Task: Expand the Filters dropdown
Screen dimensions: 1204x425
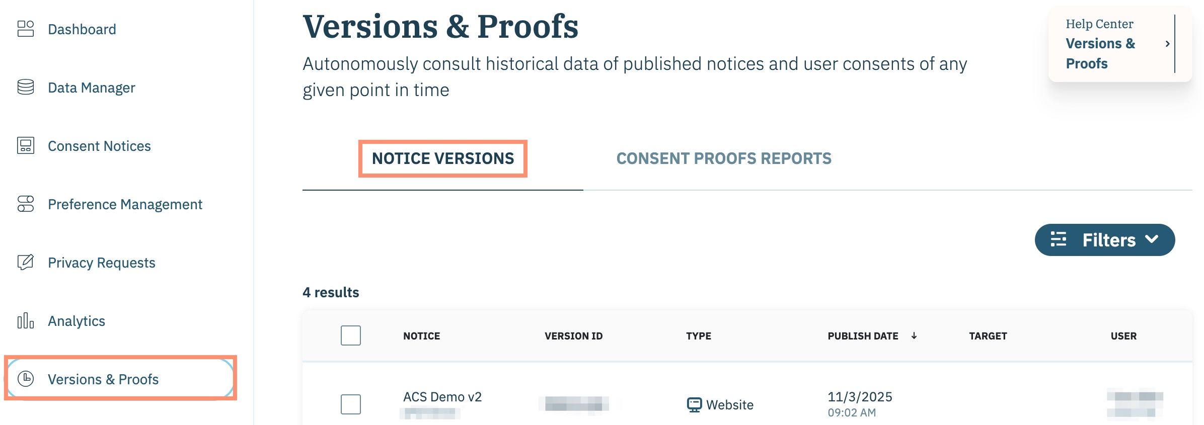Action: (1104, 240)
